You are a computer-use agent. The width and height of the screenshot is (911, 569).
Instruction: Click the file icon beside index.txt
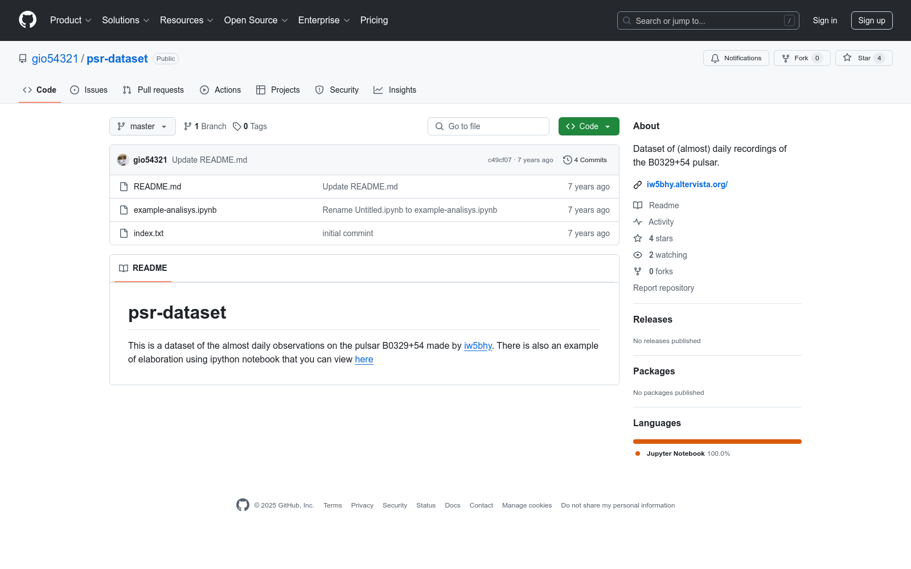pos(124,233)
